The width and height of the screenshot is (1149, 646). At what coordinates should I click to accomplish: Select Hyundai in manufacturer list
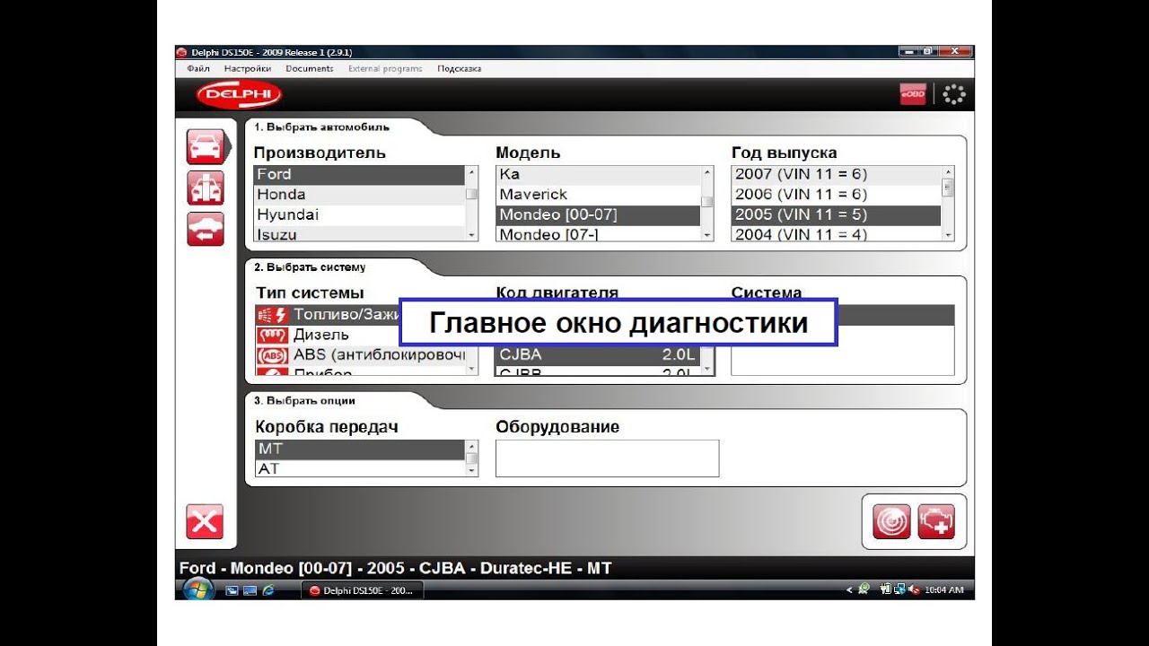(x=359, y=214)
